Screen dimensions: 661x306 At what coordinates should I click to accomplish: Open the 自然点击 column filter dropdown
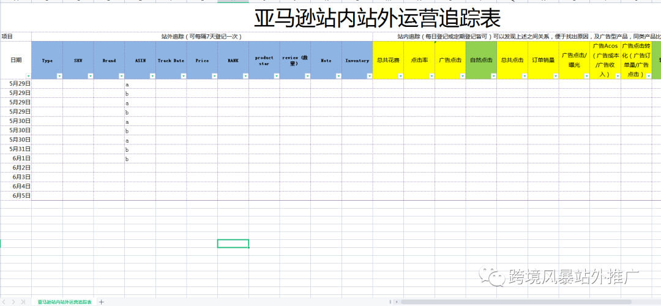coord(494,76)
